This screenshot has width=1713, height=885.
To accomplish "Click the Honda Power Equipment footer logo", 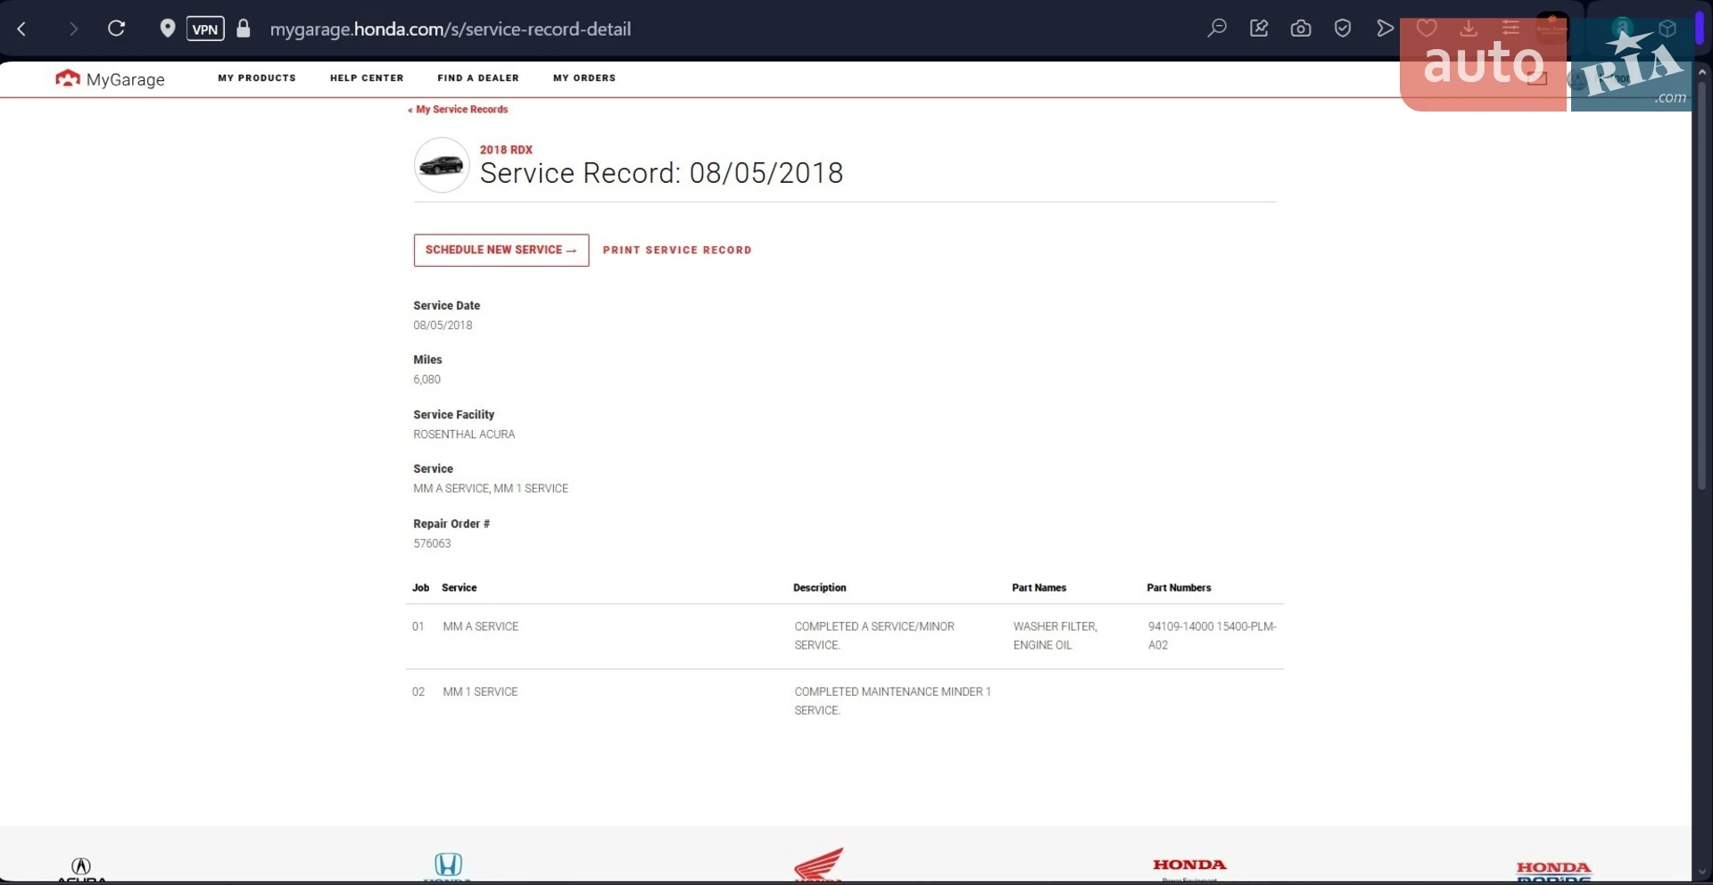I will (x=1189, y=869).
